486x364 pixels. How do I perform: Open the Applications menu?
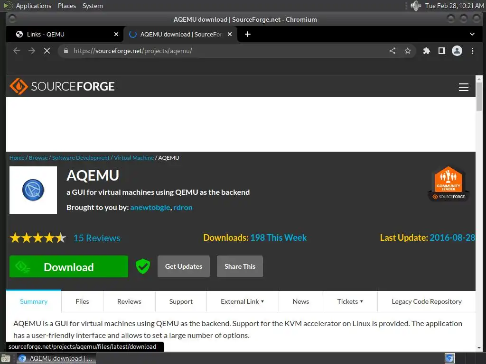[x=34, y=6]
